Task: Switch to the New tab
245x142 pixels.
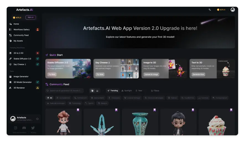Action: coord(139,91)
